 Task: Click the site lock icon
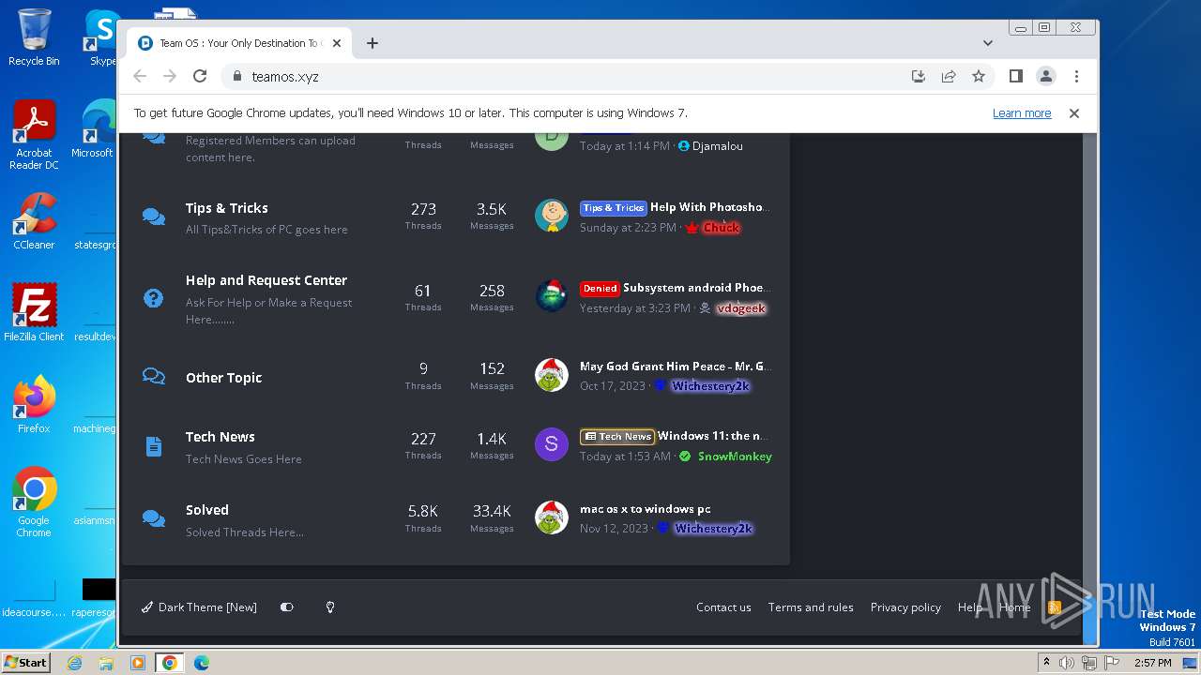click(x=236, y=77)
